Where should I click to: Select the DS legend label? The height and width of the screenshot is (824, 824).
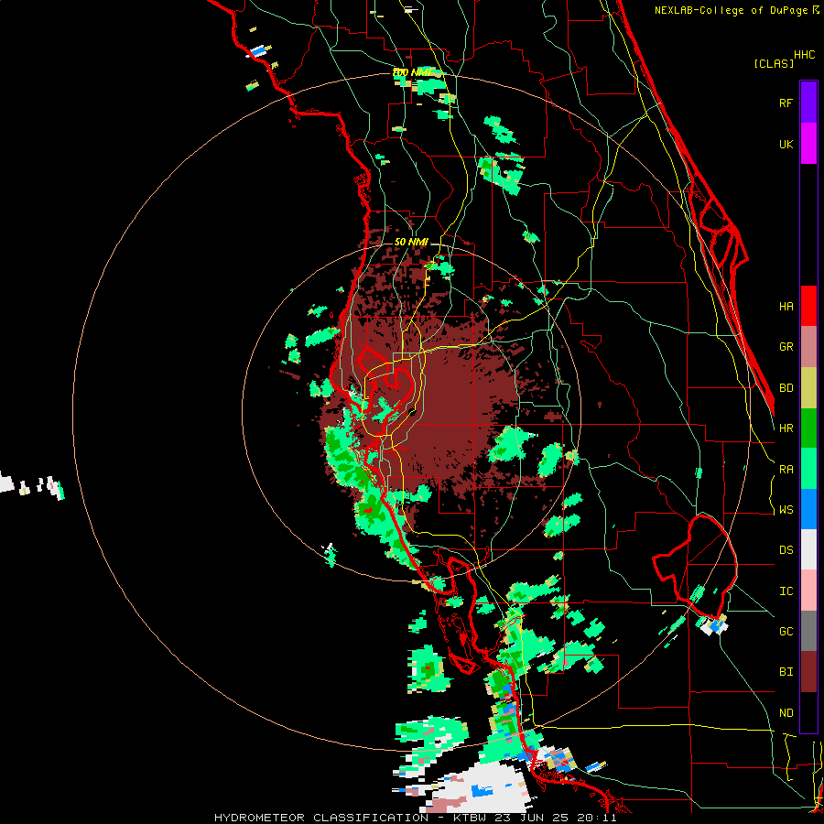(x=786, y=550)
